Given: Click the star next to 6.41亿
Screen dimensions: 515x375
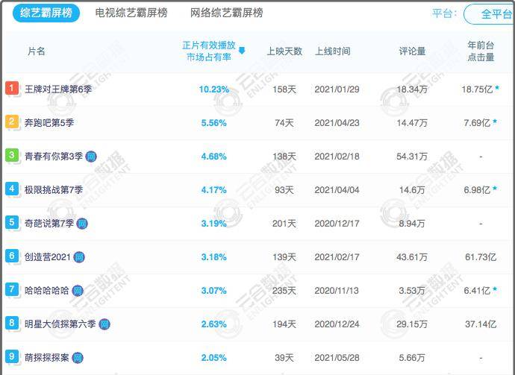Looking at the screenshot, I should pos(495,289).
